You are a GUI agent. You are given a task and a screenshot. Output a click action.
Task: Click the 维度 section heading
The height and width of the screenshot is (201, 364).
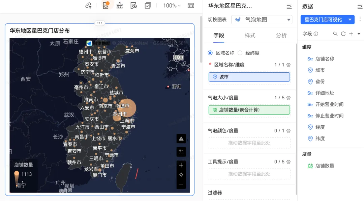(x=307, y=47)
